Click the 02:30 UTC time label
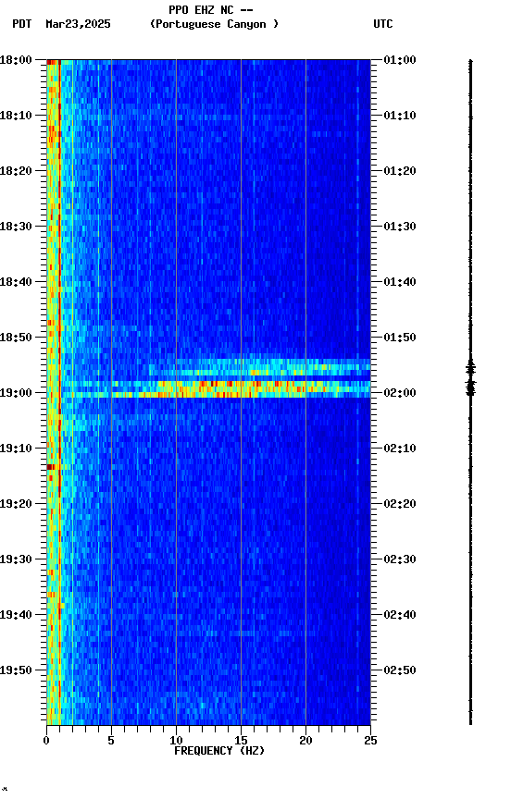This screenshot has width=511, height=799. point(400,559)
